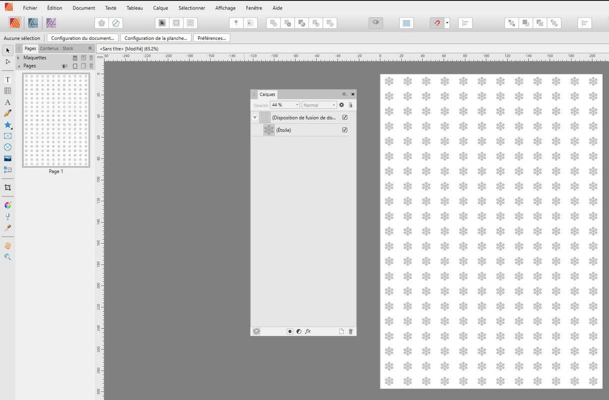
Task: Open the Aide menu
Action: point(277,8)
